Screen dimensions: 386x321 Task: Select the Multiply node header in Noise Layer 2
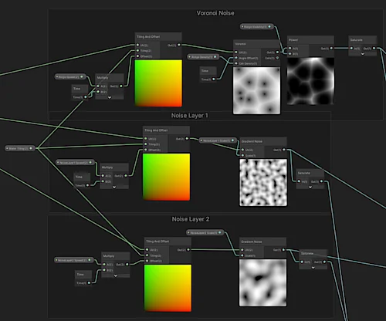116,256
